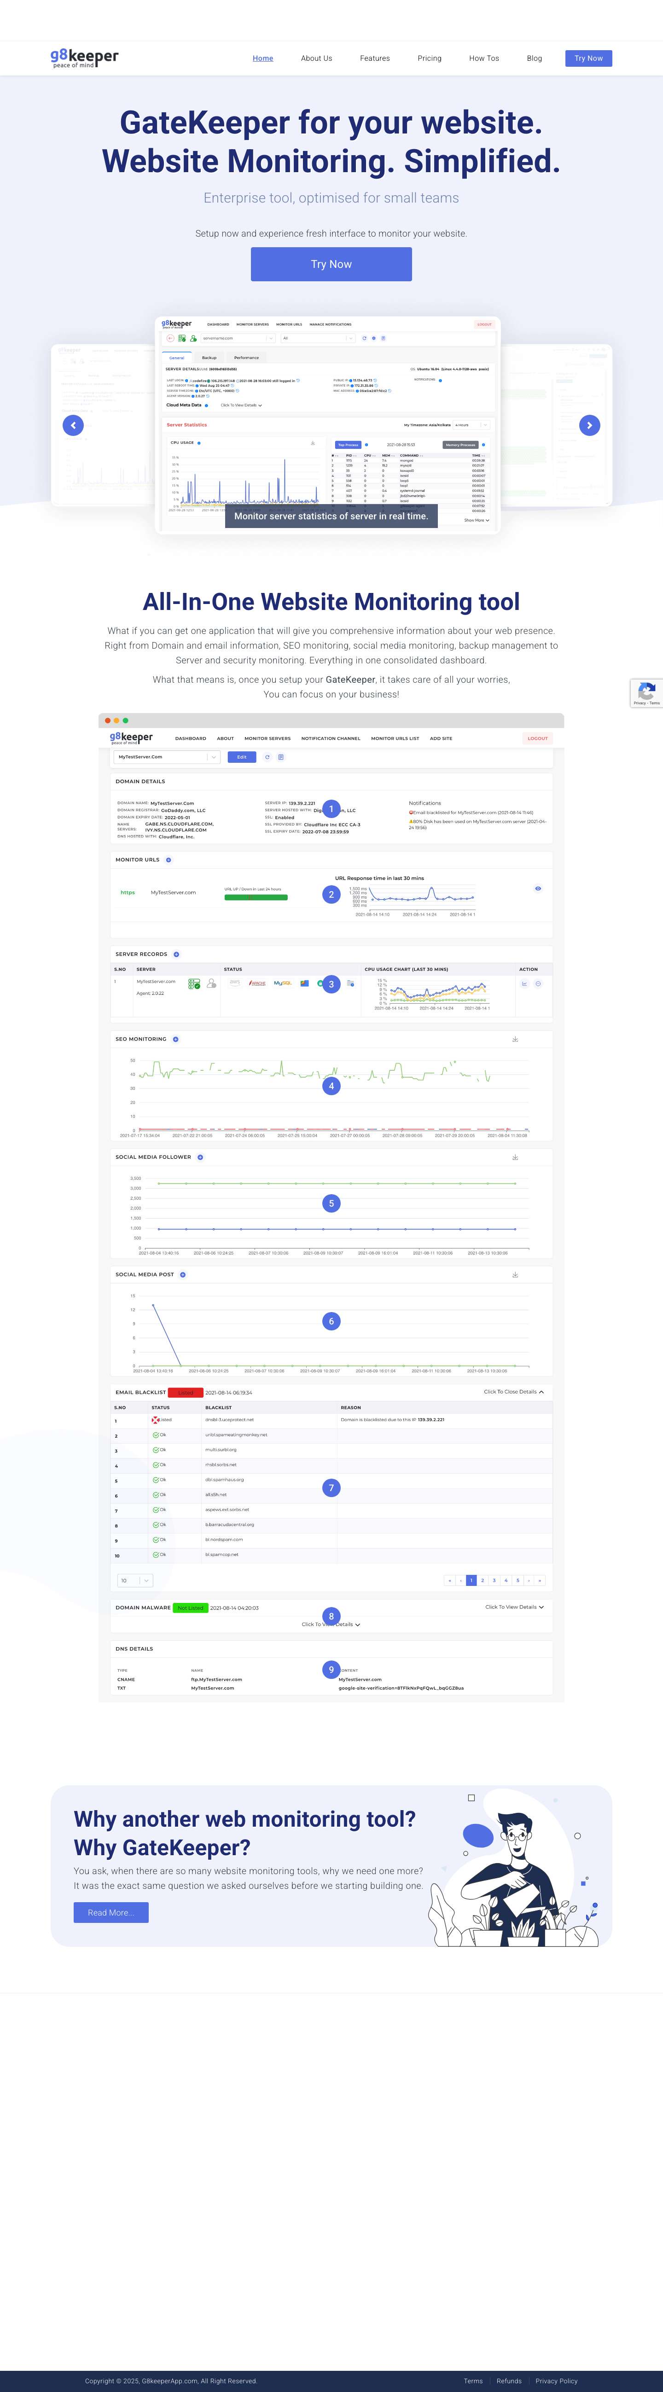Open How Tos in navigation

click(x=484, y=58)
